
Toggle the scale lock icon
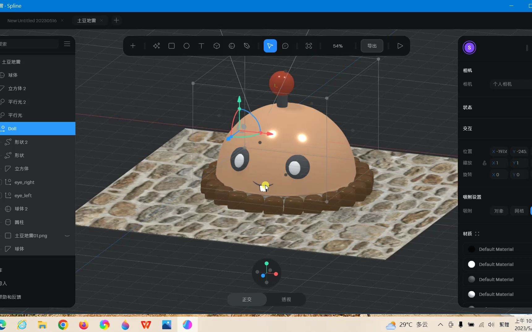tap(484, 163)
